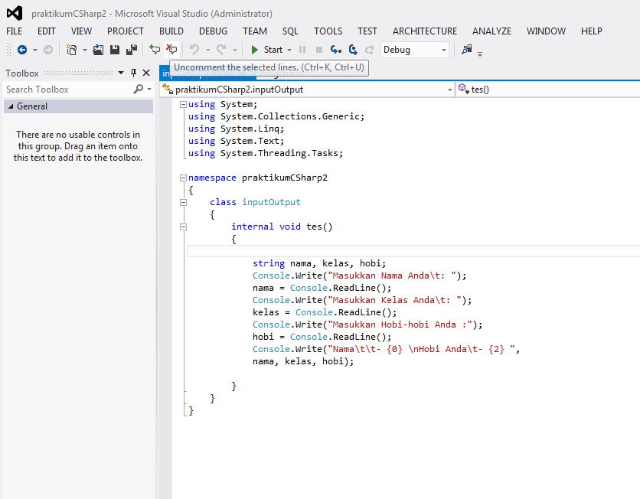Image resolution: width=640 pixels, height=499 pixels.
Task: Open the toolbar overflow options arrow
Action: (480, 54)
